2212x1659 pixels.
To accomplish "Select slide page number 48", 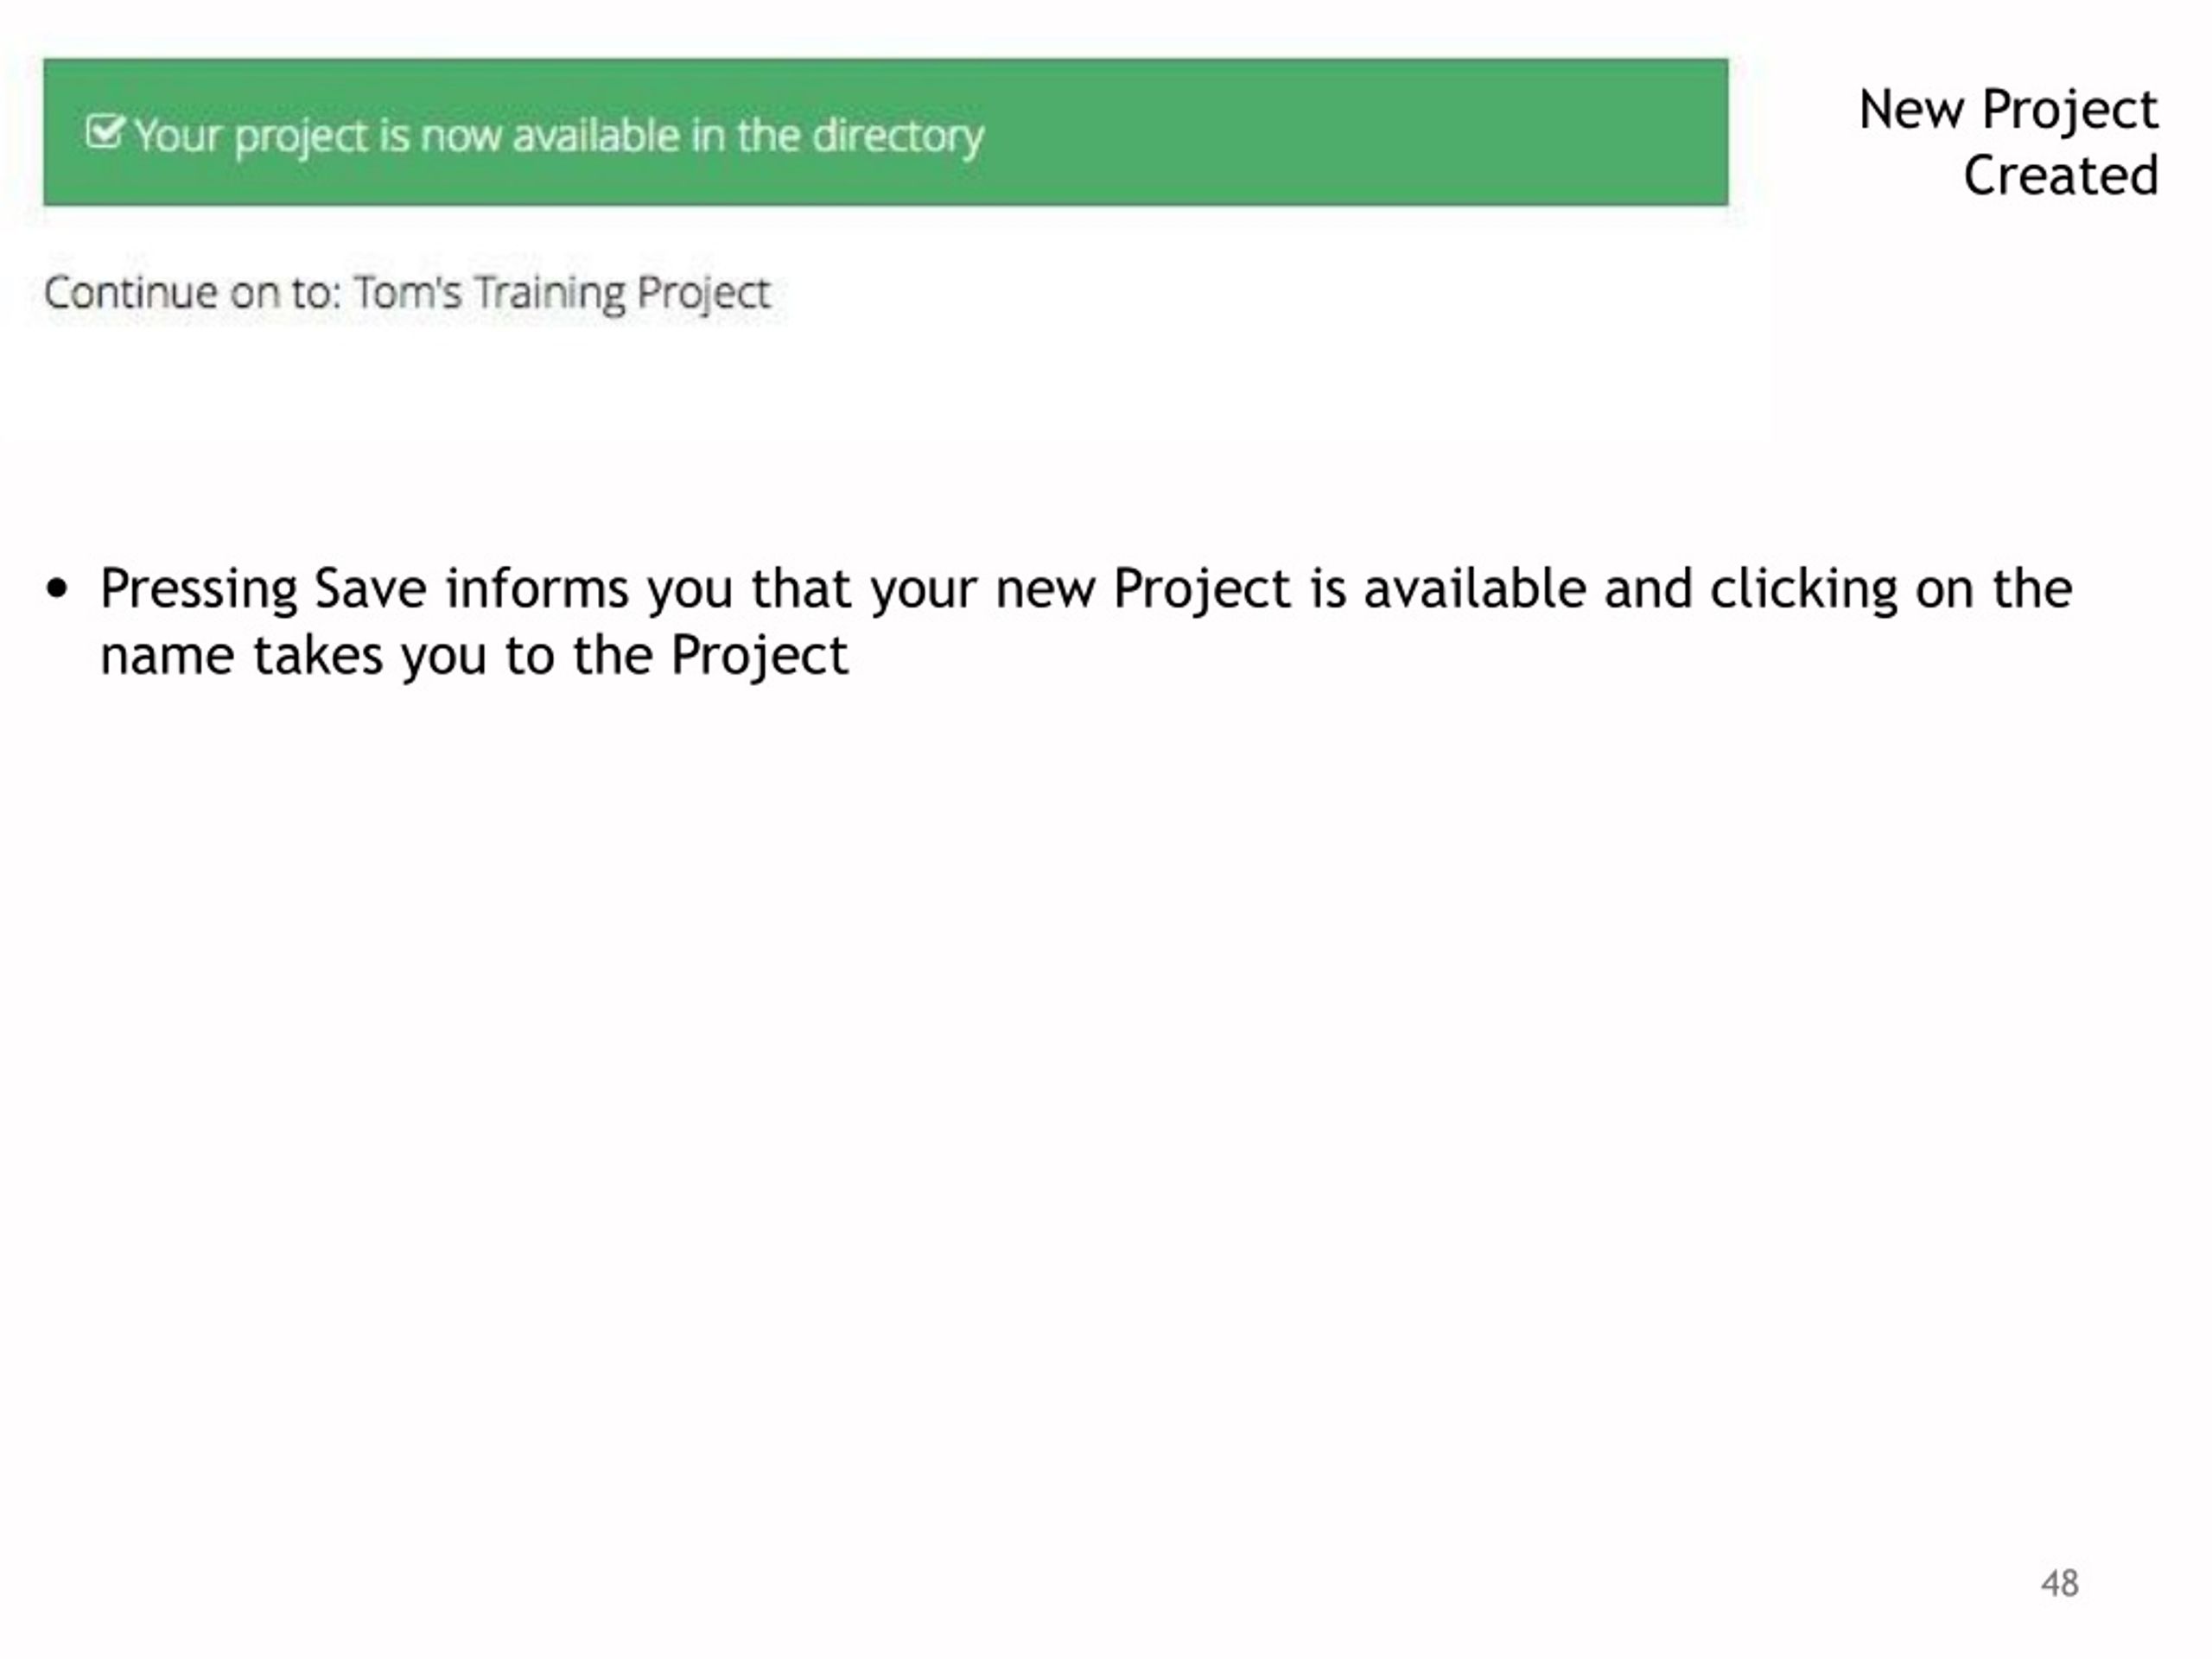I will 2059,1584.
